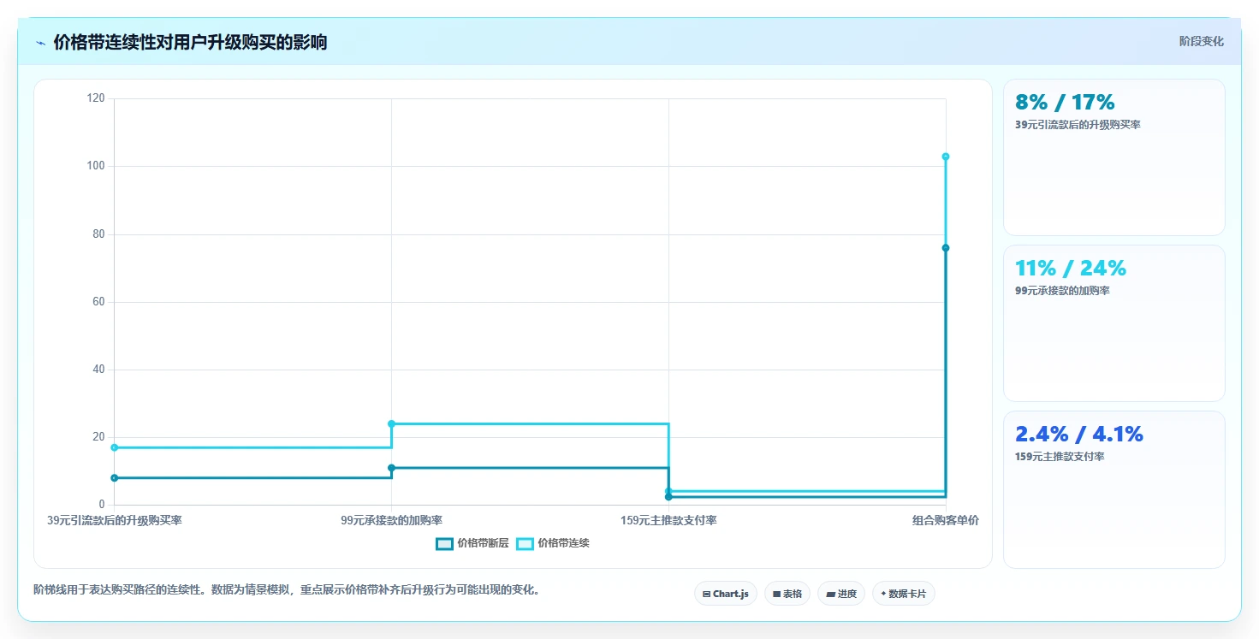The height and width of the screenshot is (639, 1259).
Task: Open the 8% / 17% stat card
Action: click(x=1114, y=157)
